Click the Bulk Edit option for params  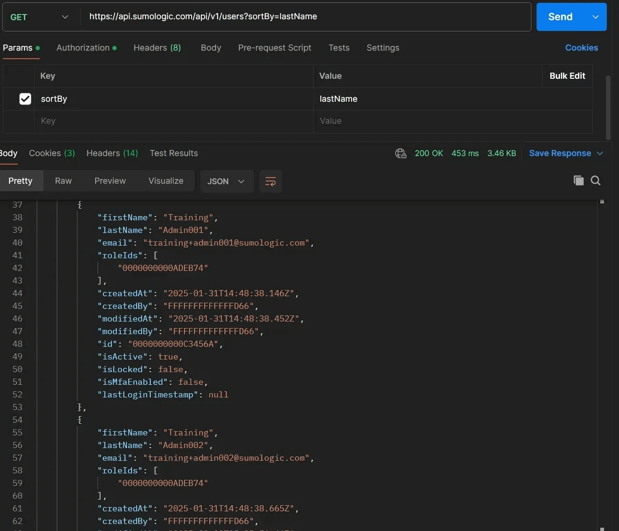pyautogui.click(x=567, y=76)
